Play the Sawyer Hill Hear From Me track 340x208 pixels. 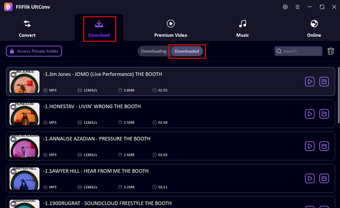pos(309,178)
